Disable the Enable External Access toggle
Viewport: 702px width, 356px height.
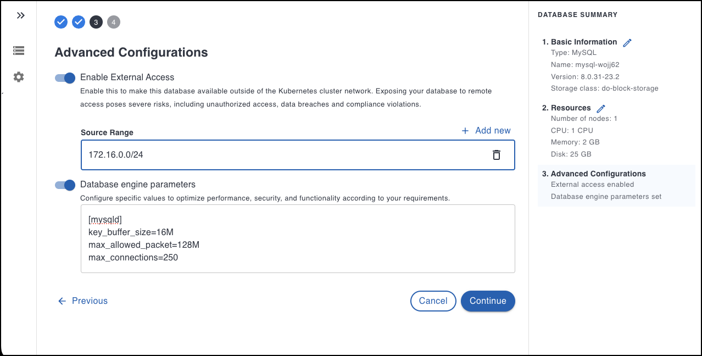[65, 78]
